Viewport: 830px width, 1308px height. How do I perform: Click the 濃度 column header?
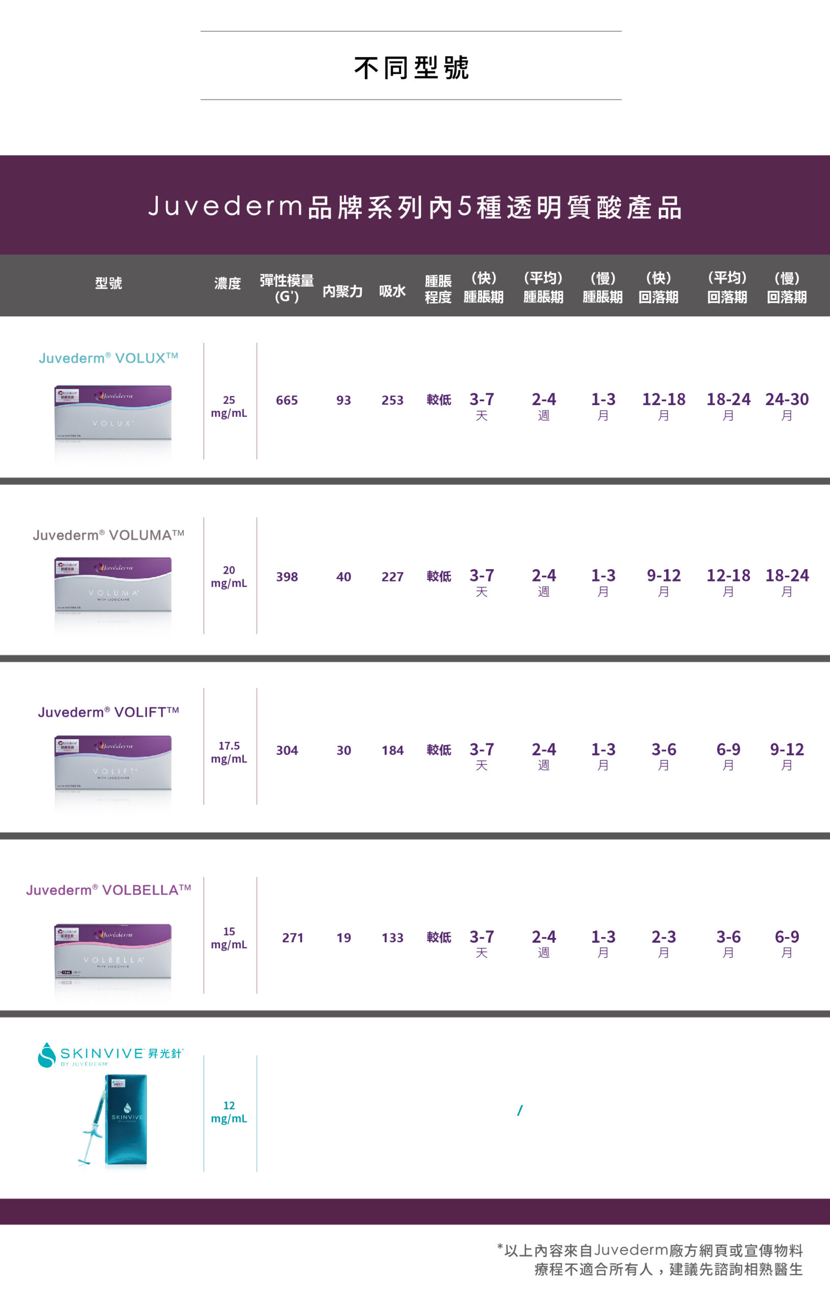point(228,283)
